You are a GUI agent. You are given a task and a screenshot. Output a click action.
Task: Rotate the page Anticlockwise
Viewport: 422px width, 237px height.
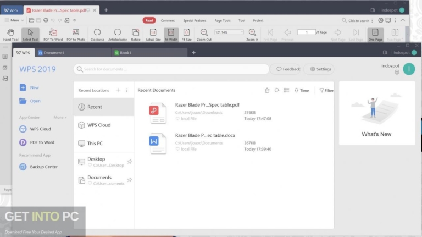[x=118, y=35]
